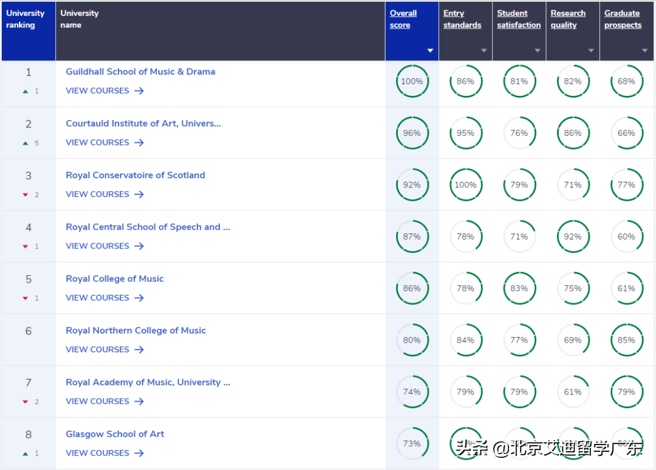Select the Research quality column header
The image size is (656, 470).
(567, 19)
